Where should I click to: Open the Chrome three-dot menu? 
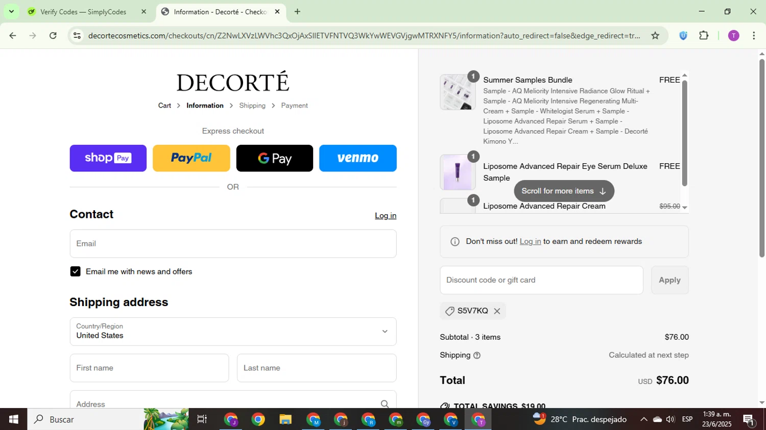[754, 36]
